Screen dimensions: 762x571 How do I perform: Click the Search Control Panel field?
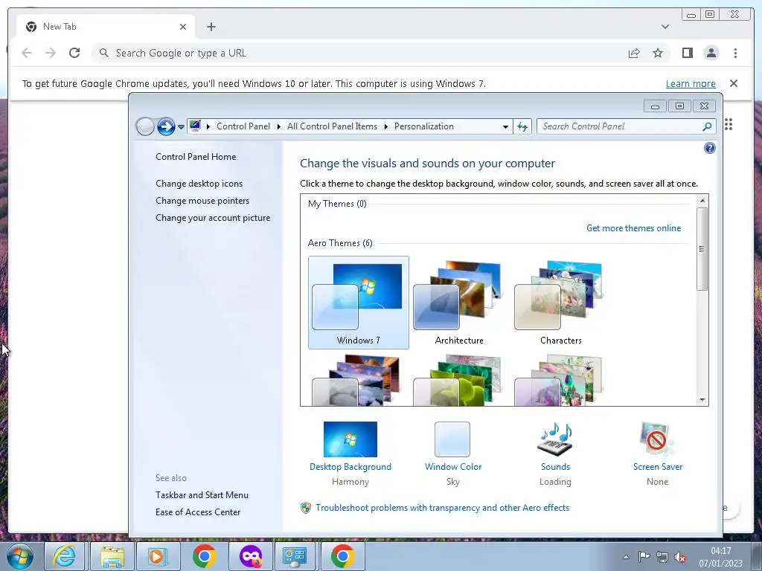pyautogui.click(x=620, y=126)
